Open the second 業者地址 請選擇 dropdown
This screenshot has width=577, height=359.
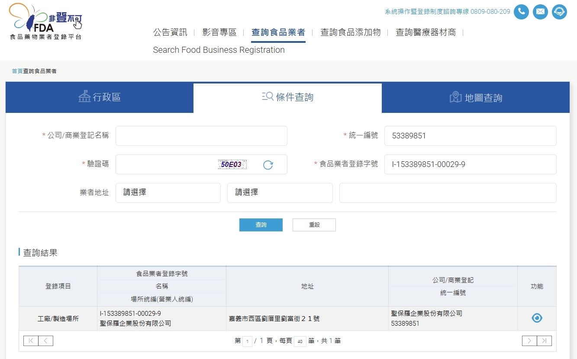coord(280,193)
